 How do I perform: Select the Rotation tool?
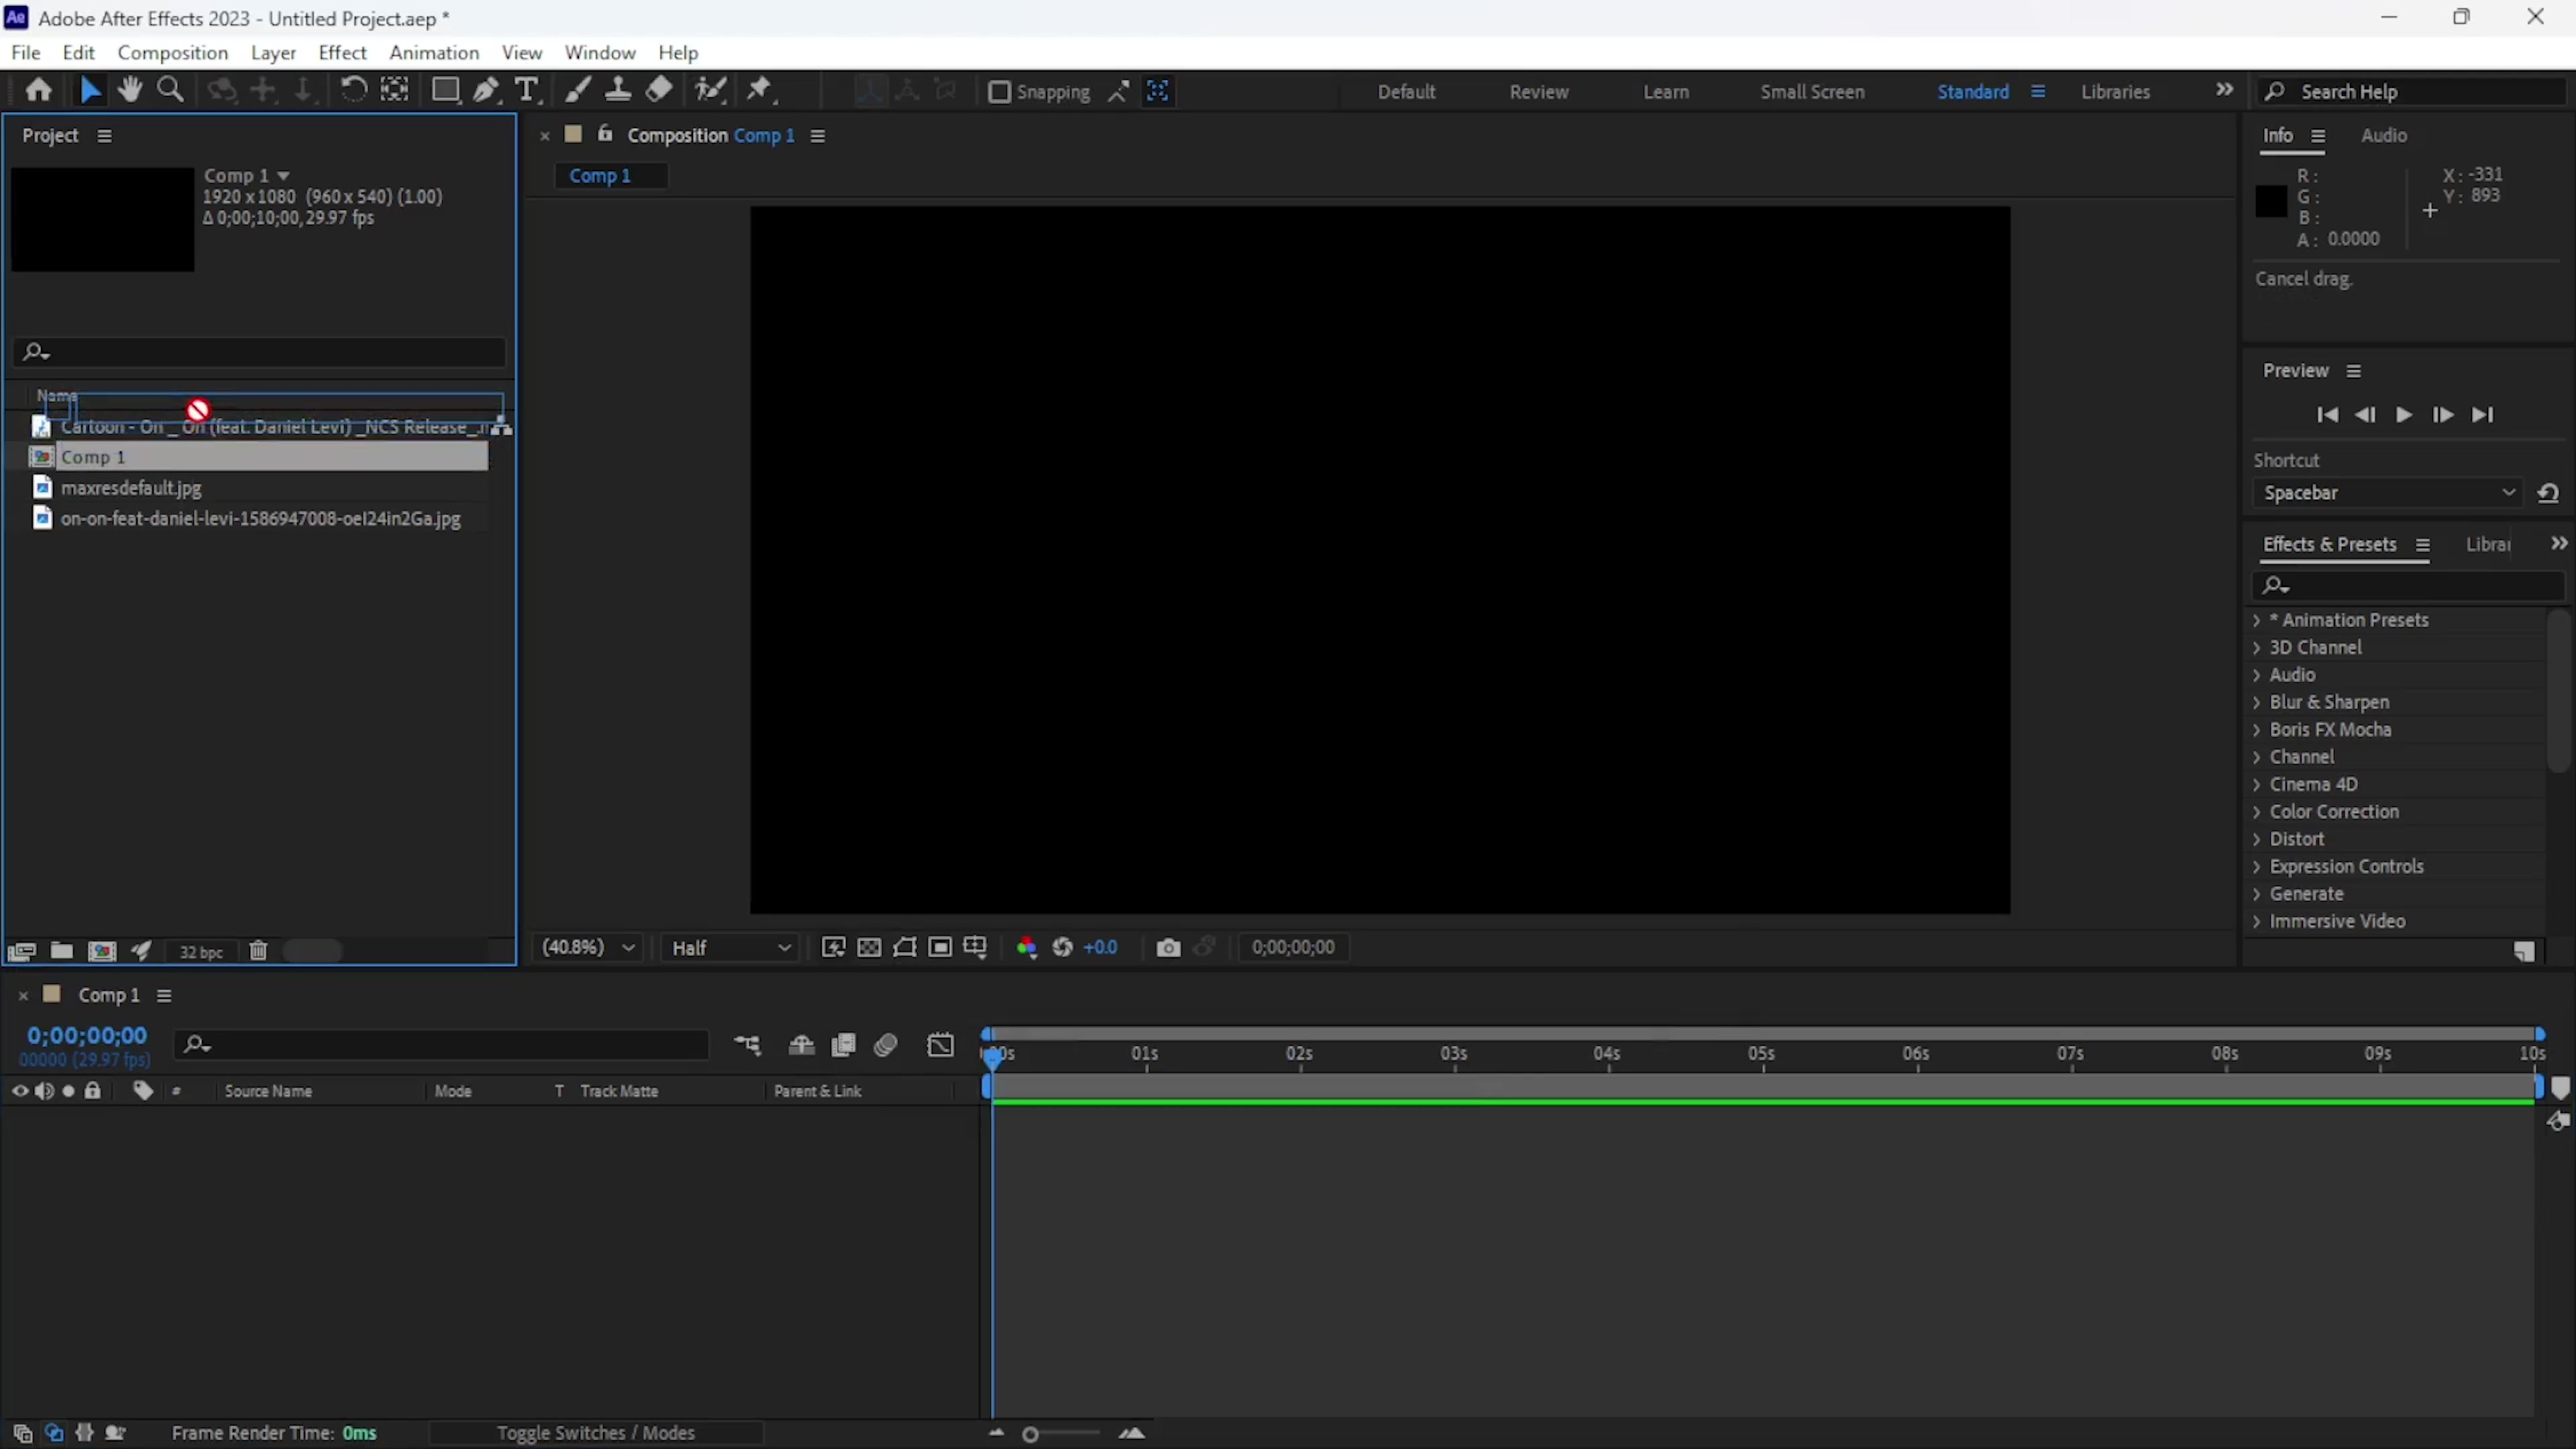click(355, 90)
